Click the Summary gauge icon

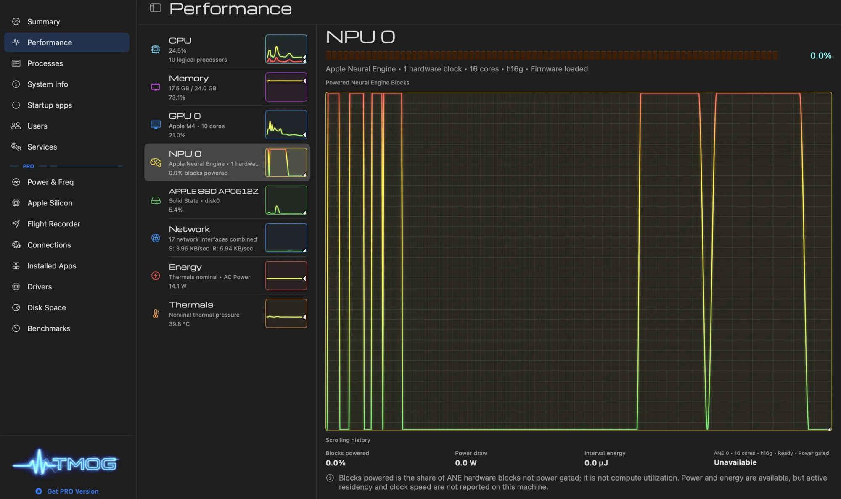click(x=16, y=21)
